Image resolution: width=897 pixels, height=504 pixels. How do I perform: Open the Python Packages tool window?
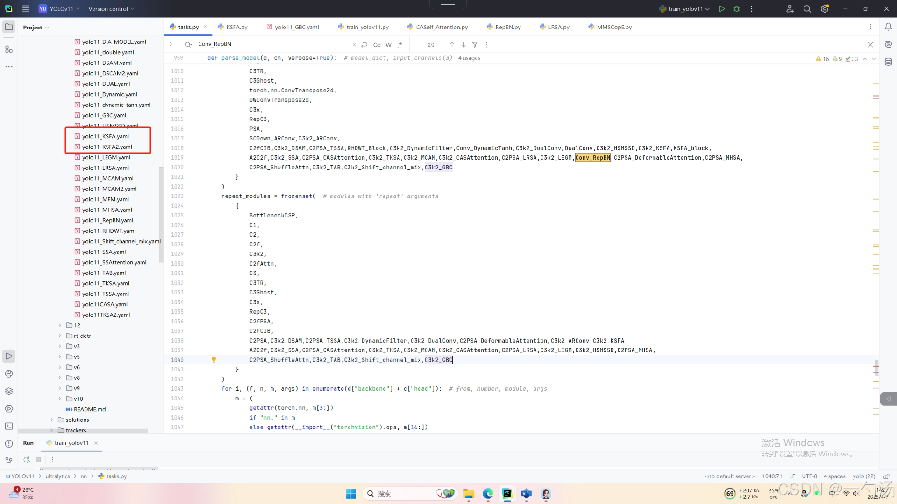click(x=9, y=391)
